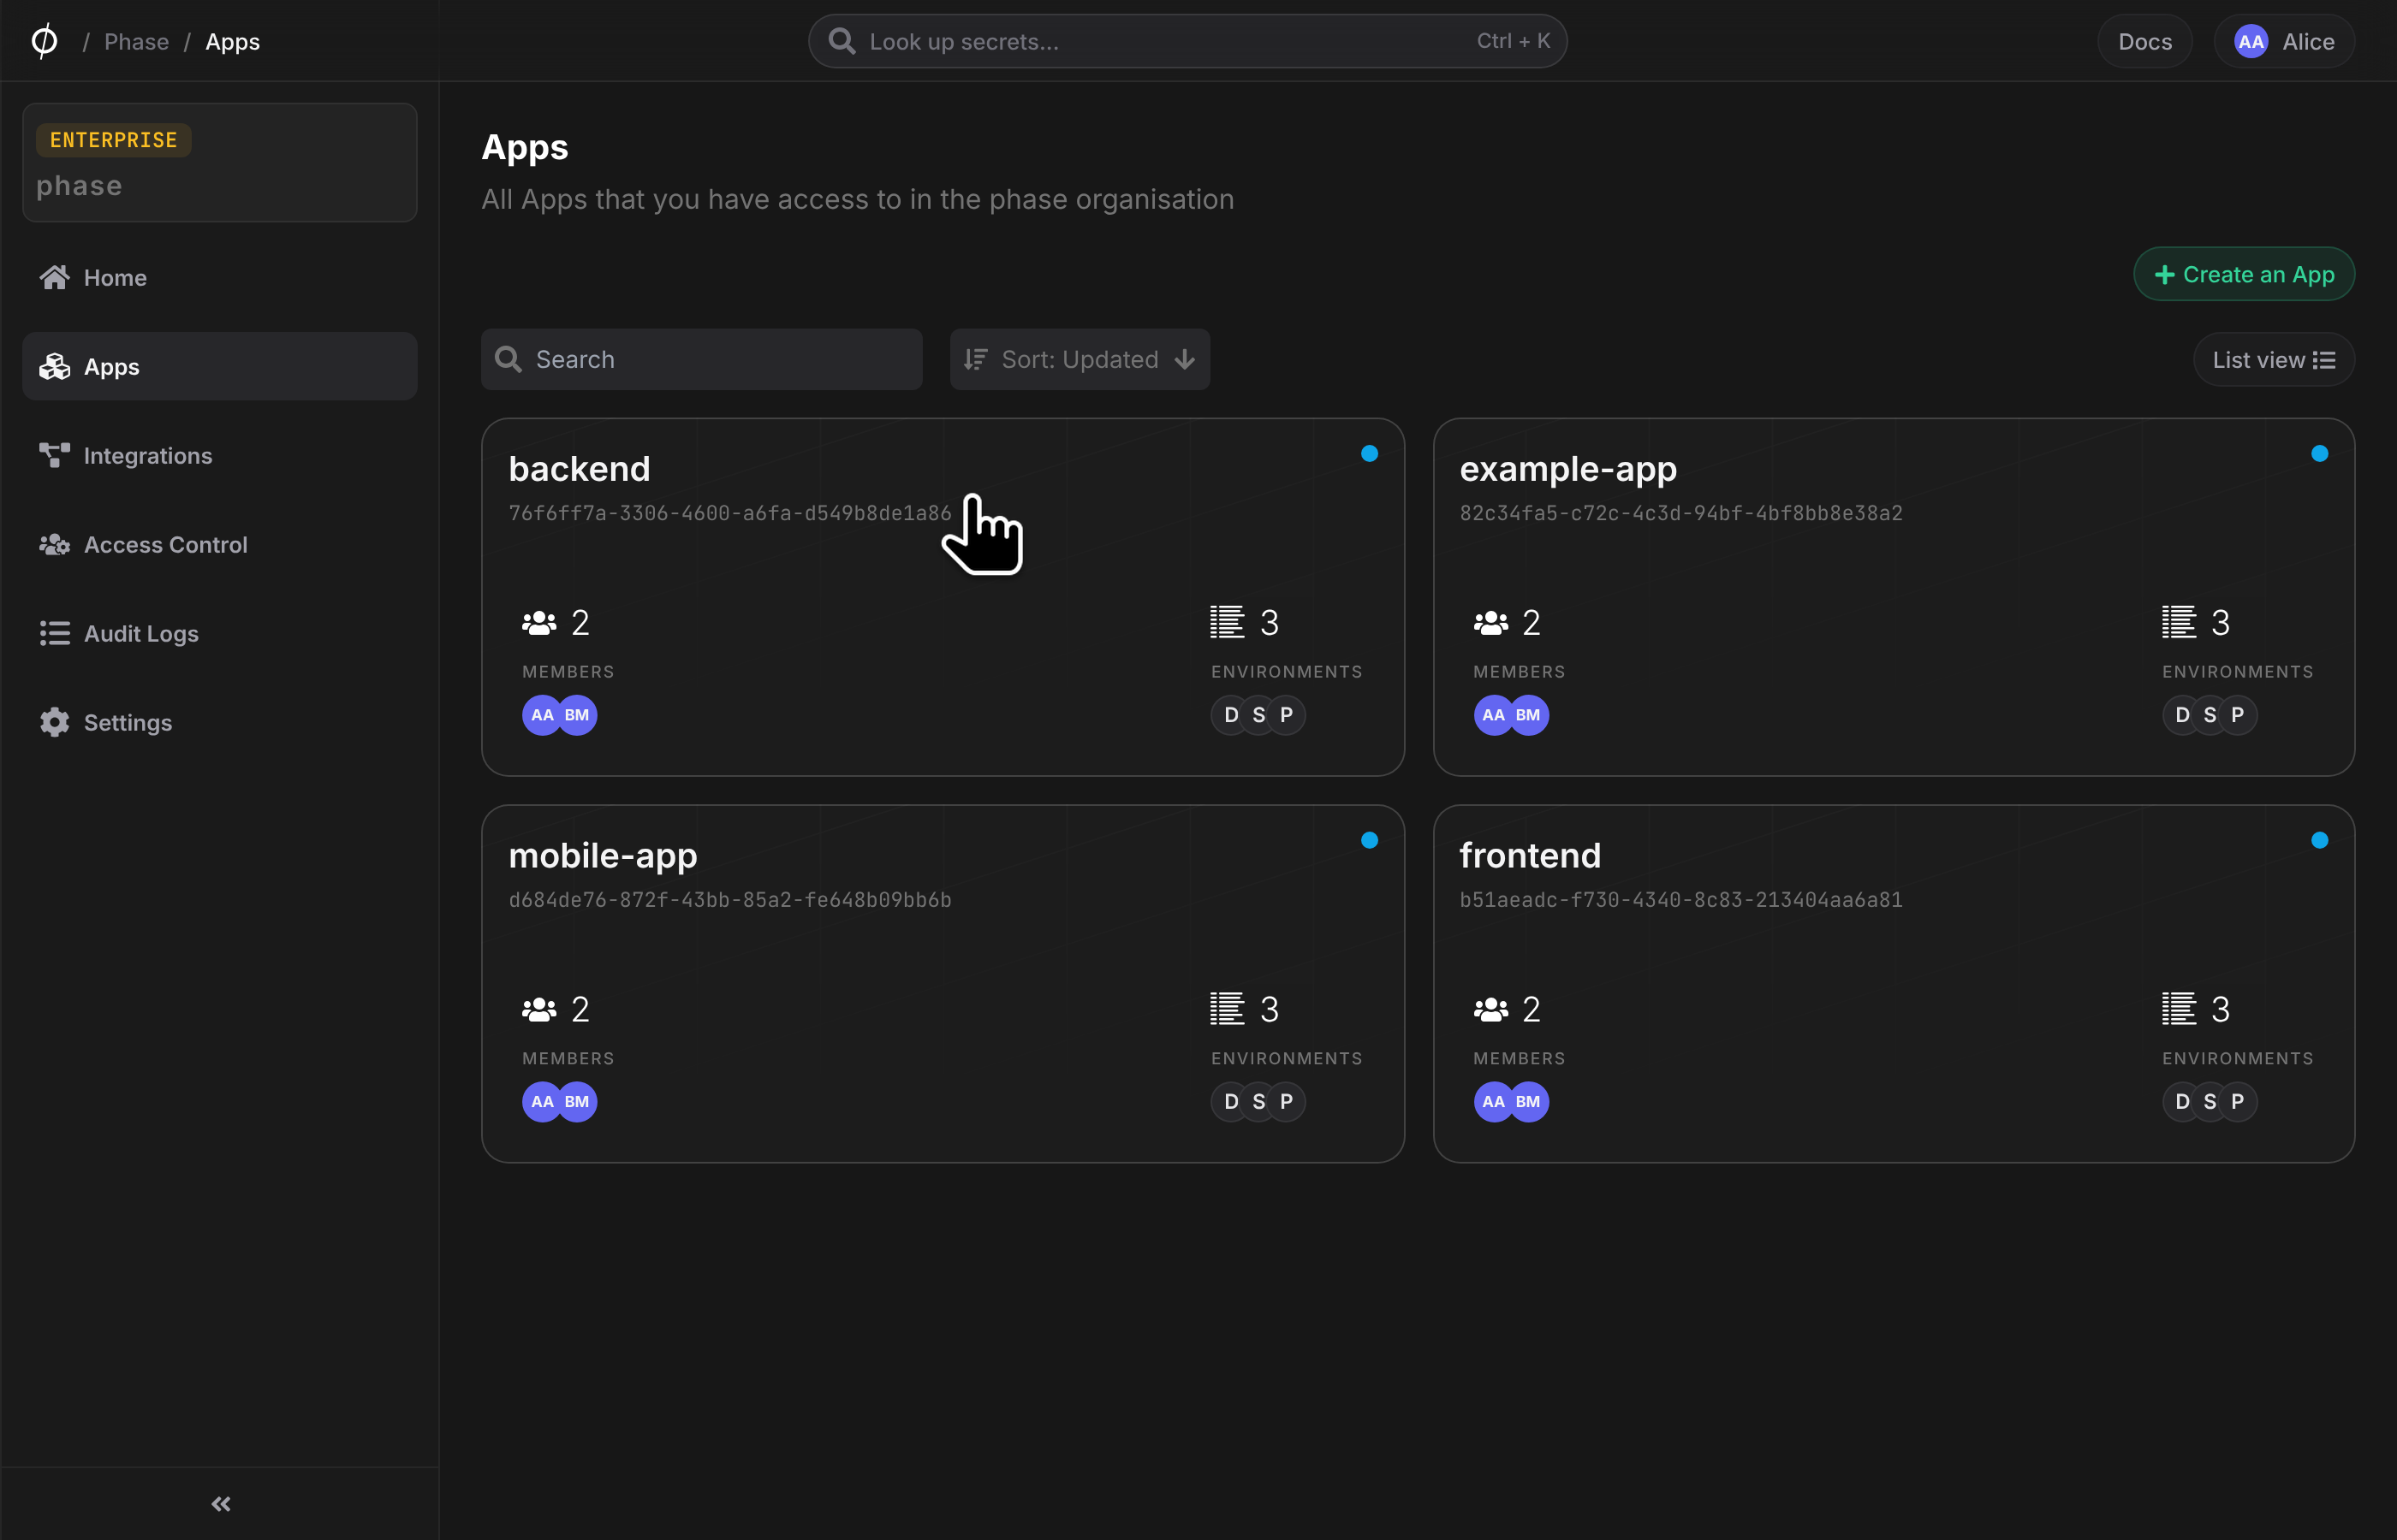Screen dimensions: 2397x1540
Task: Click the Phase logo icon in header
Action: point(44,41)
